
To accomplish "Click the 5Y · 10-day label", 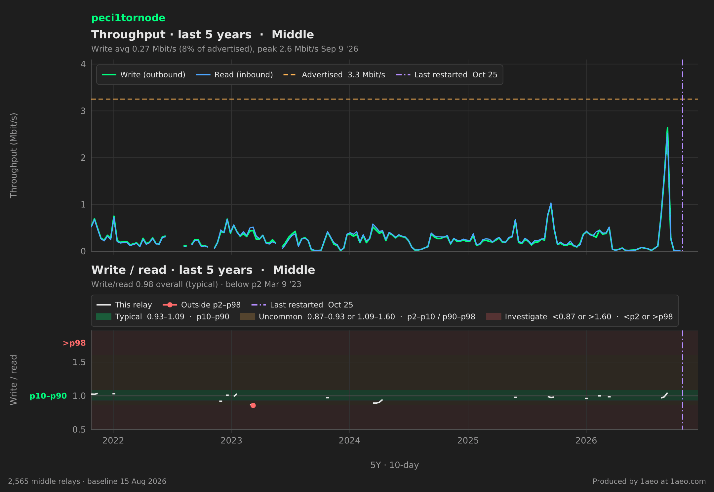I will tap(394, 465).
